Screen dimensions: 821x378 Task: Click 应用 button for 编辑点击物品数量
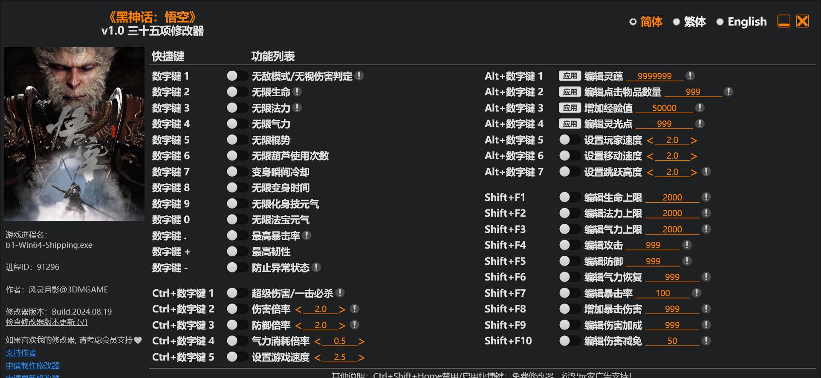[x=569, y=92]
